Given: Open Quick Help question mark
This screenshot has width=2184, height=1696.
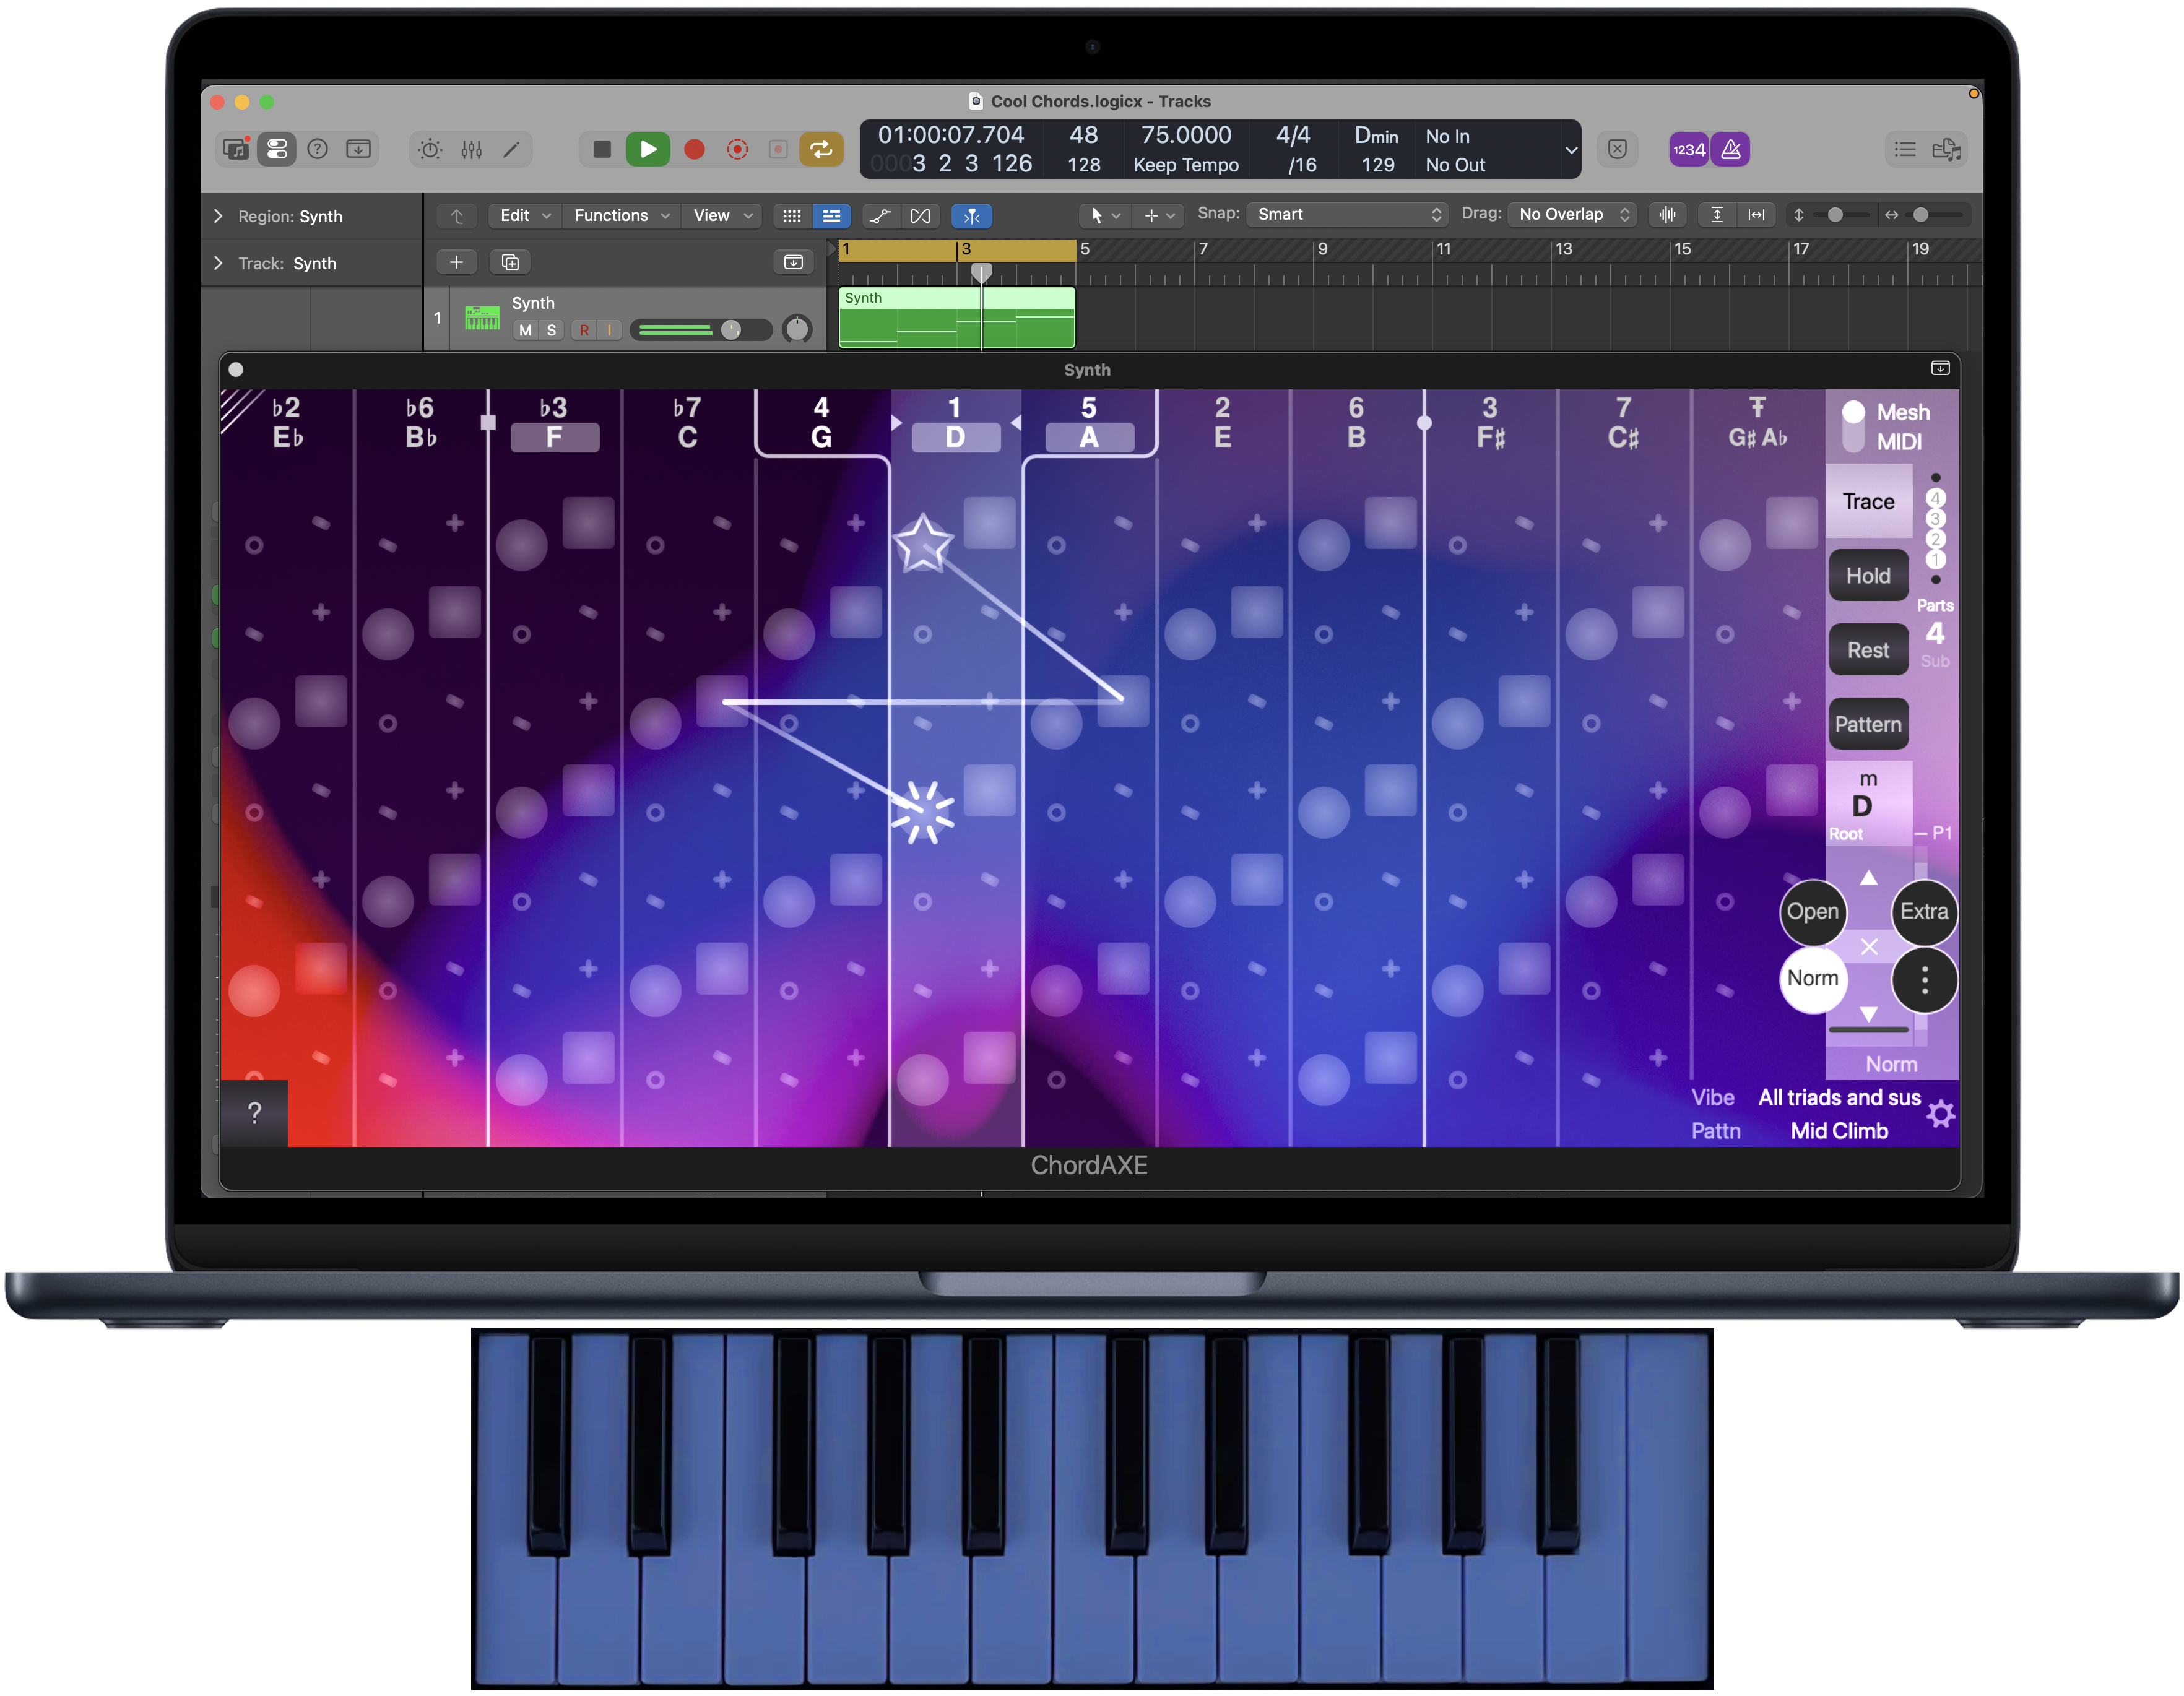Looking at the screenshot, I should tap(317, 149).
